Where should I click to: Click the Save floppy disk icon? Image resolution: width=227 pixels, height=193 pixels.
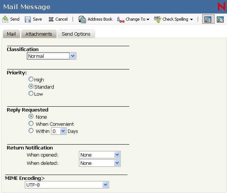28,20
